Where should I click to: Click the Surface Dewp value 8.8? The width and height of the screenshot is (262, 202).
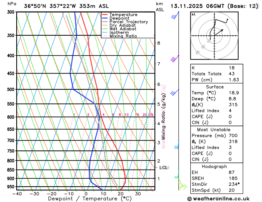pos(232,99)
